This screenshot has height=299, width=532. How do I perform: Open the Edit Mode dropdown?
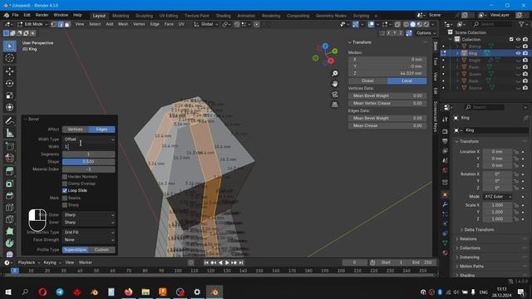(x=32, y=24)
